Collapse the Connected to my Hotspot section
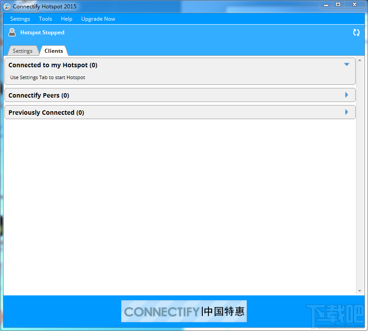Image resolution: width=368 pixels, height=331 pixels. pyautogui.click(x=347, y=64)
